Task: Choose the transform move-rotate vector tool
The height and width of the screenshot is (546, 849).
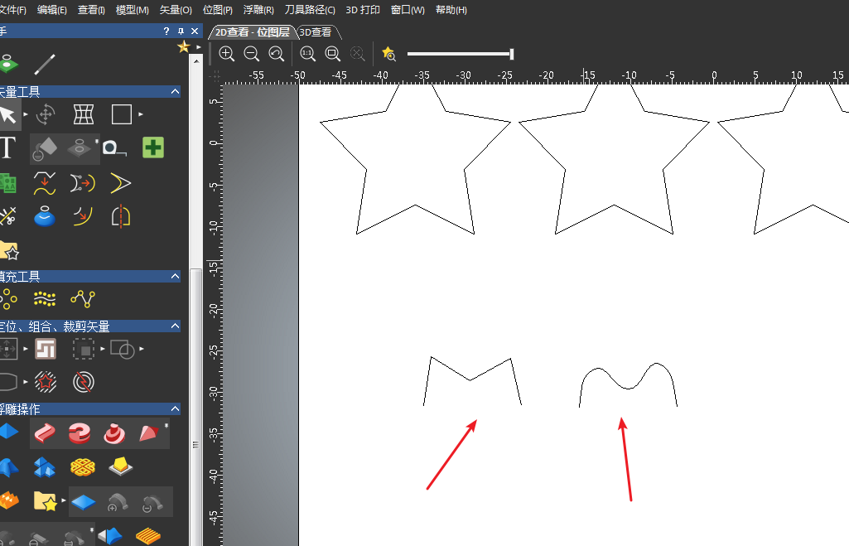Action: click(x=46, y=115)
